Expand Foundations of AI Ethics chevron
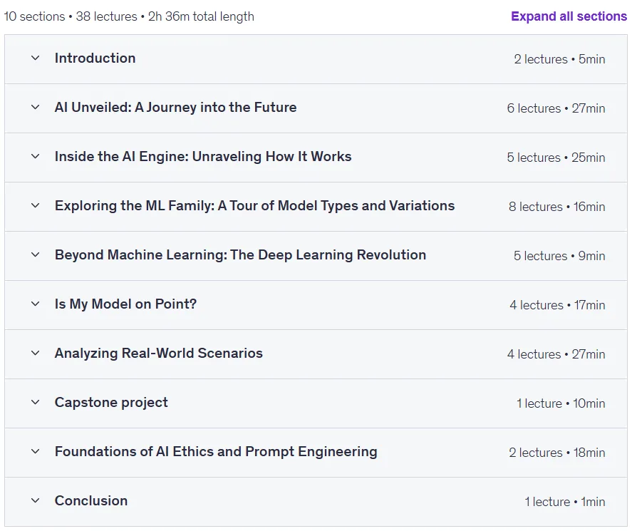The image size is (632, 531). [x=36, y=452]
